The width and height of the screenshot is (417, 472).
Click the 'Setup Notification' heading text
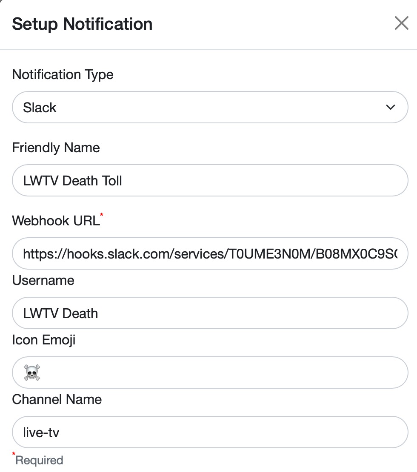coord(82,24)
